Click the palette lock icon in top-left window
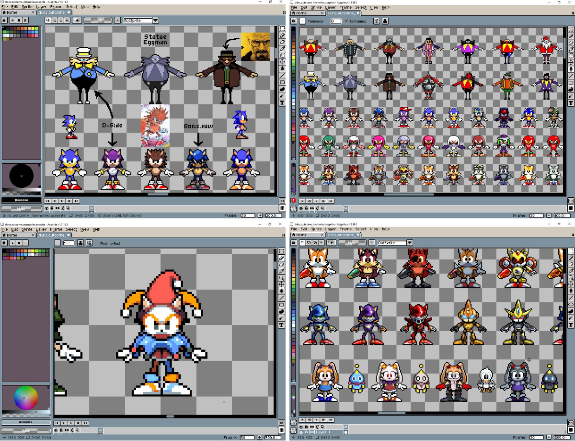Viewport: 575px width, 441px height. point(5,20)
